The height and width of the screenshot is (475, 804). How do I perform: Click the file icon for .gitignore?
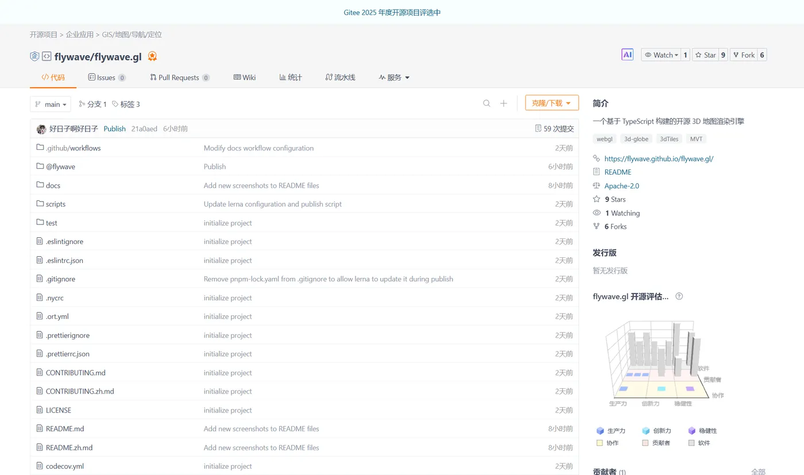40,279
